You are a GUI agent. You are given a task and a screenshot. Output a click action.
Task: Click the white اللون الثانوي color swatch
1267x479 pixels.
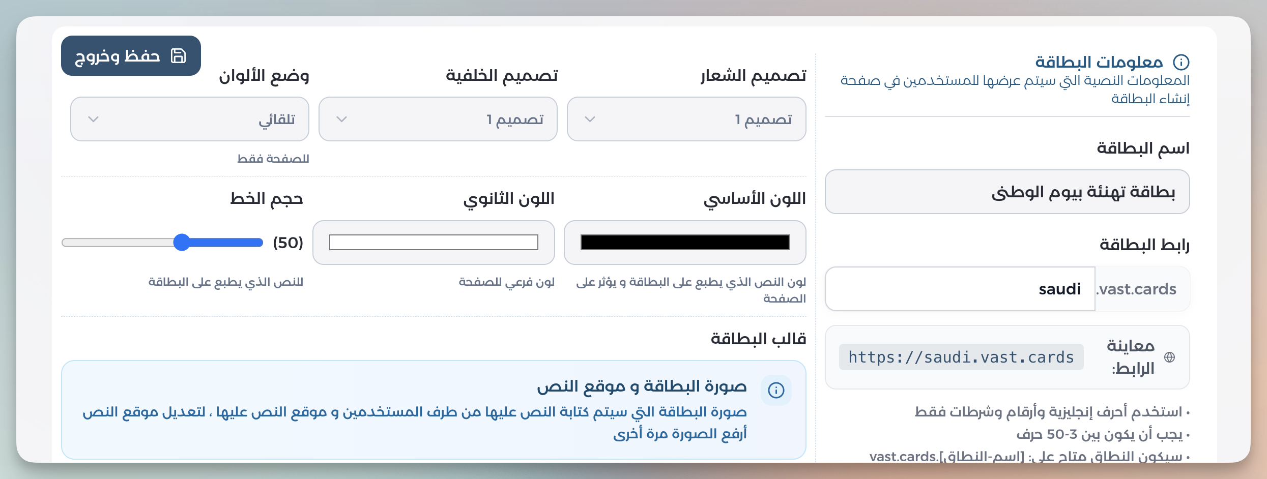434,243
